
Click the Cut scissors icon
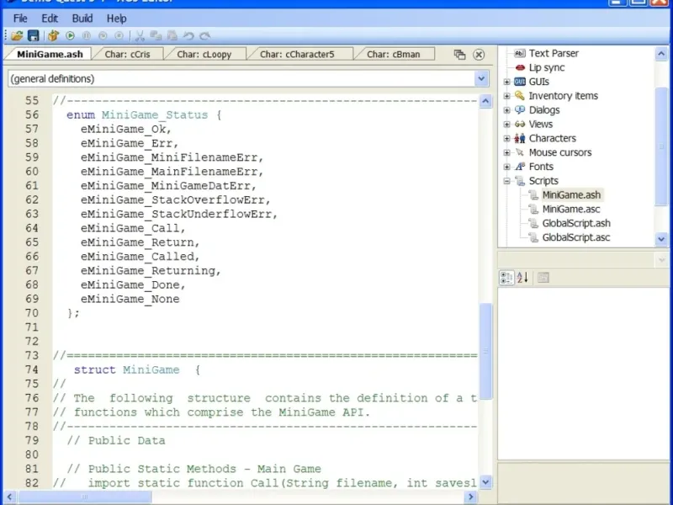pyautogui.click(x=140, y=36)
